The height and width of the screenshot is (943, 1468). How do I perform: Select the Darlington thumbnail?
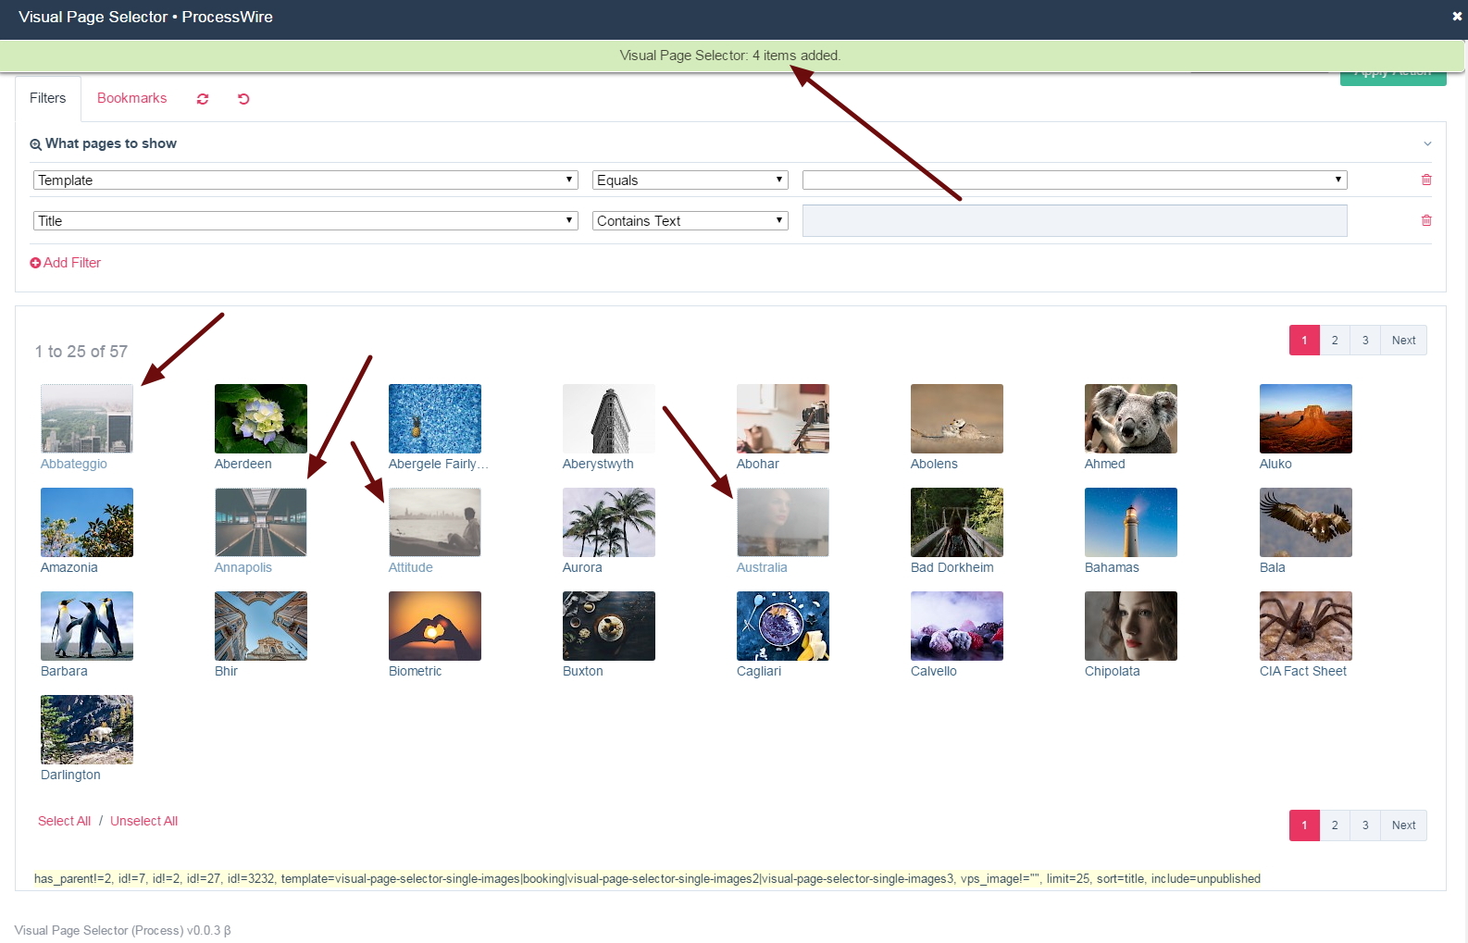point(87,729)
